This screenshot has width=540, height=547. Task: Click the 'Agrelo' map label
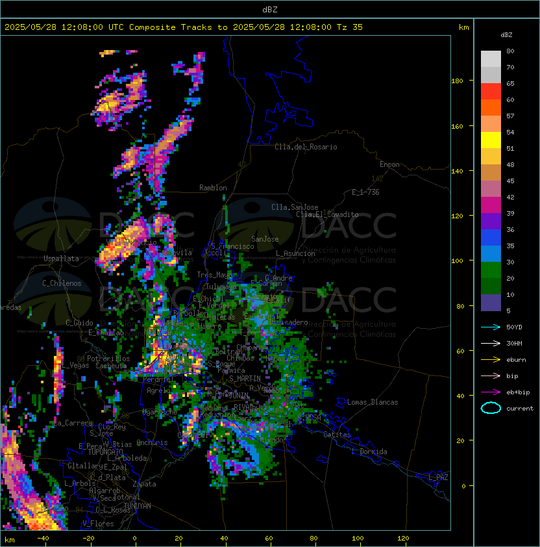point(158,390)
